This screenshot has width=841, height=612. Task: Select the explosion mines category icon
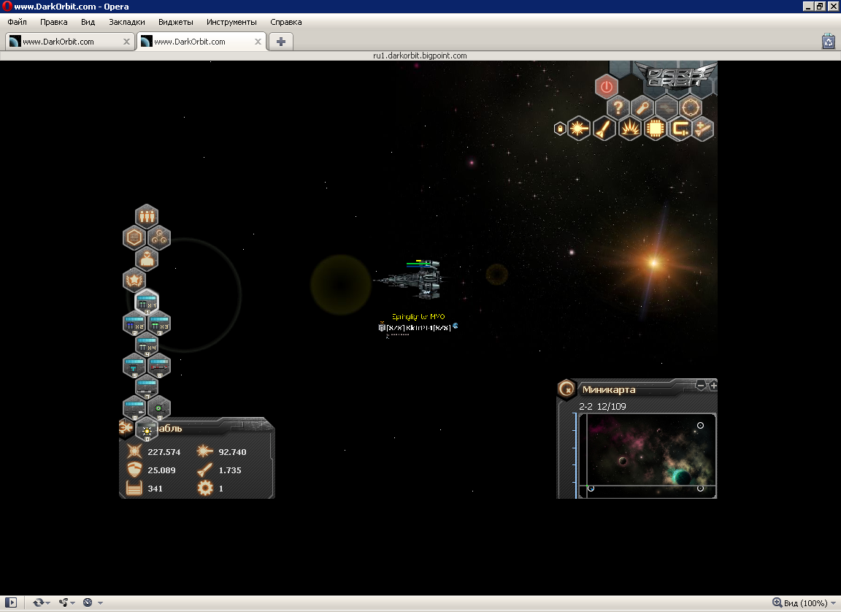click(x=630, y=129)
